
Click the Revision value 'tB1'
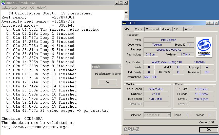pos(207,72)
